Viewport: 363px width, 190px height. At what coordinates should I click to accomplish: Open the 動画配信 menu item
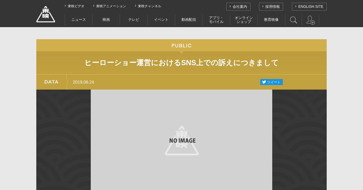pyautogui.click(x=189, y=20)
